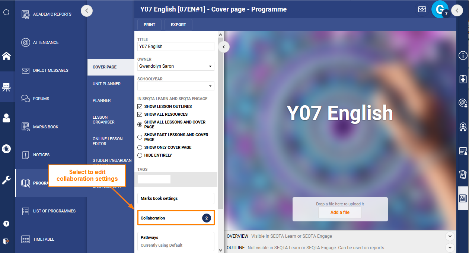Click the envelope message icon in the header

pos(422,9)
